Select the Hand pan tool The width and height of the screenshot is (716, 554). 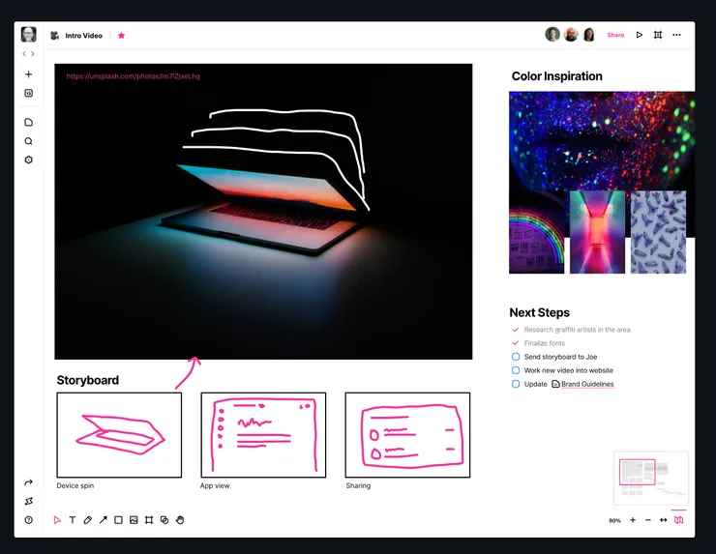[x=180, y=520]
